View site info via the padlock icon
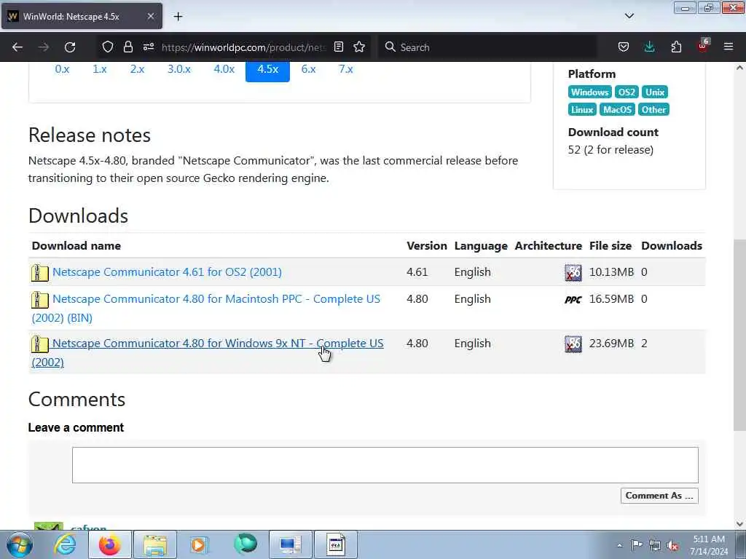The image size is (746, 559). (x=128, y=47)
